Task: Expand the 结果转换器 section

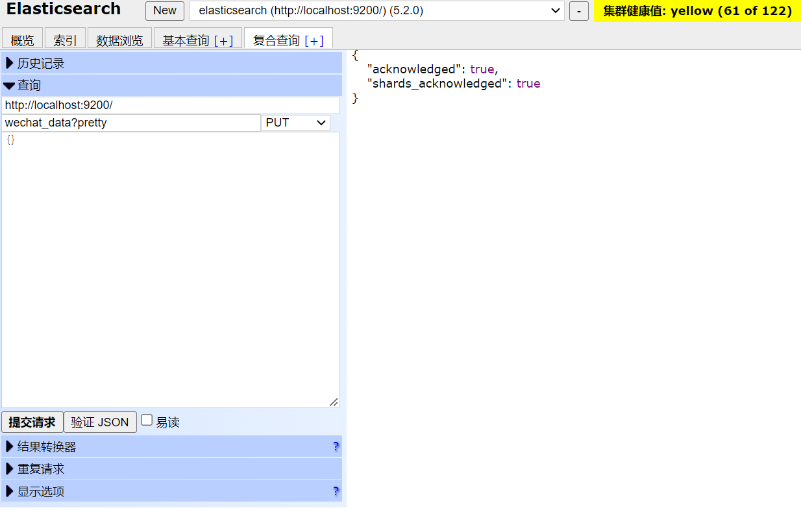Action: pyautogui.click(x=171, y=446)
